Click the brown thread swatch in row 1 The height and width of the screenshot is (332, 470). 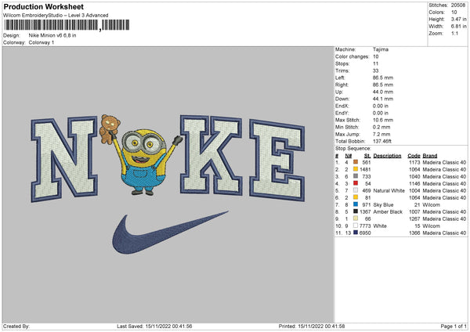tap(356, 161)
